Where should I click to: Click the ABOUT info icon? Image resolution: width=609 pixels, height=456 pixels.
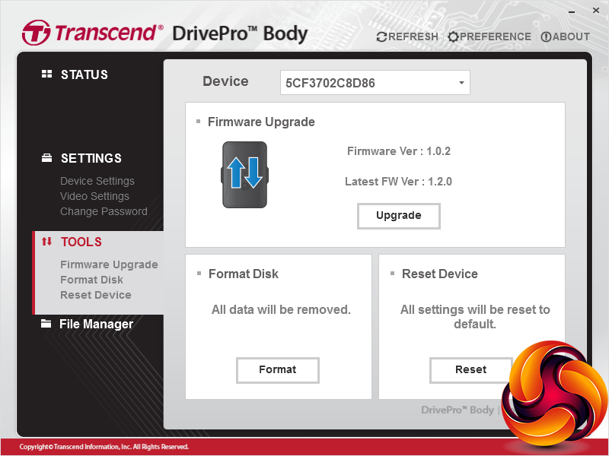click(x=546, y=36)
